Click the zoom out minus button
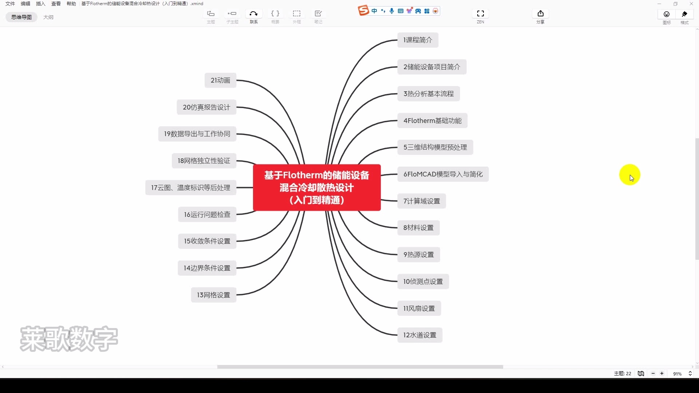 [653, 374]
